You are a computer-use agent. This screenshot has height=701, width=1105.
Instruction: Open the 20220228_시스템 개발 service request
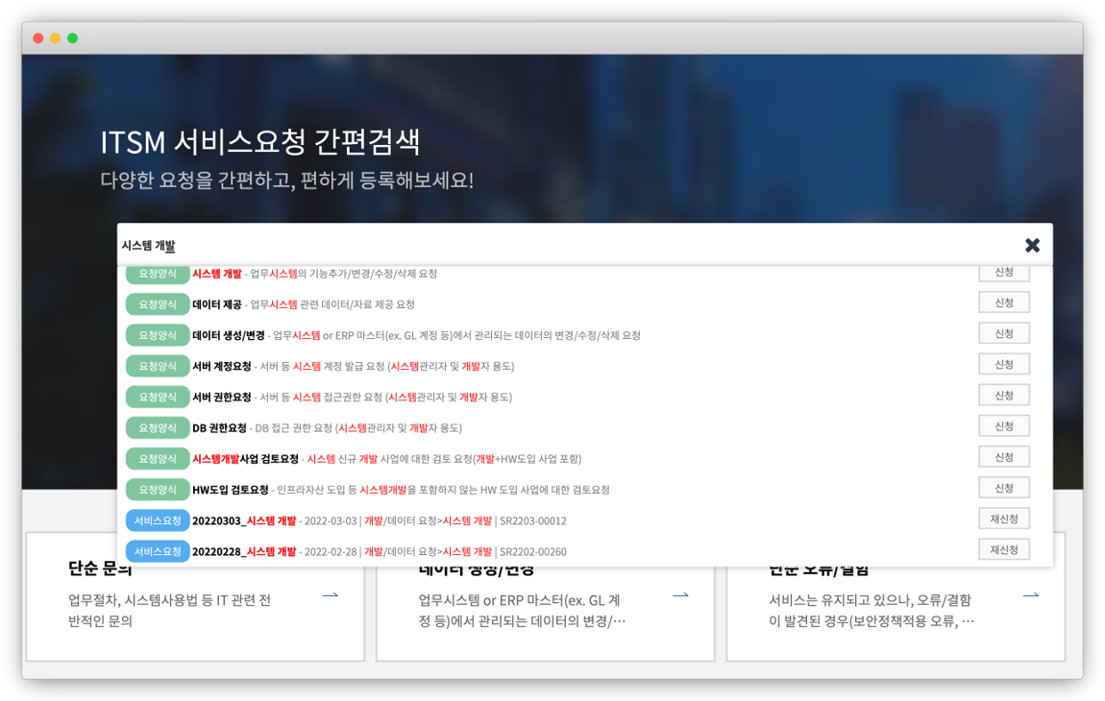[244, 552]
